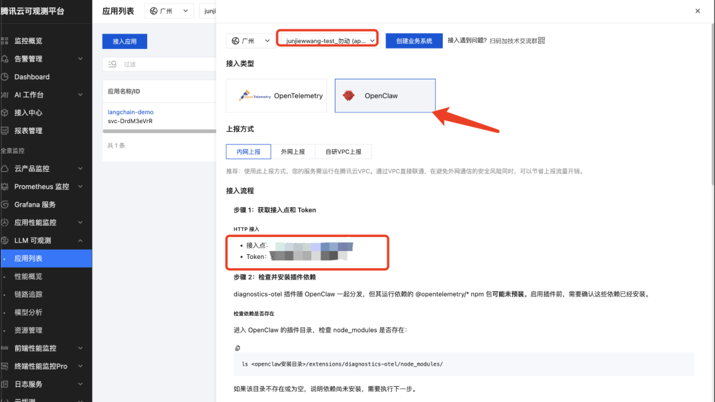The width and height of the screenshot is (715, 402).
Task: Click the 终端性能监控Pro icon
Action: tap(5, 366)
